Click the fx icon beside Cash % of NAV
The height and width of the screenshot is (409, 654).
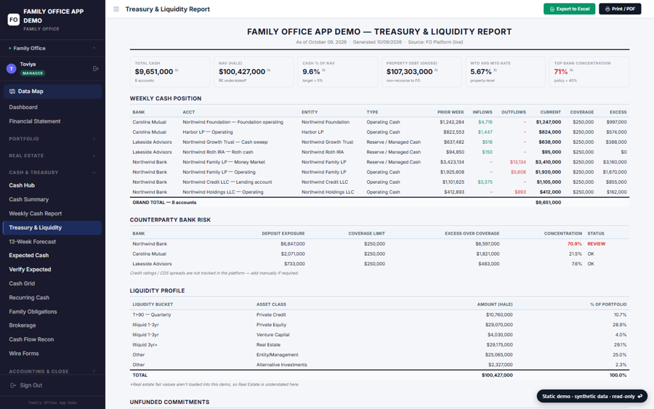tap(323, 70)
